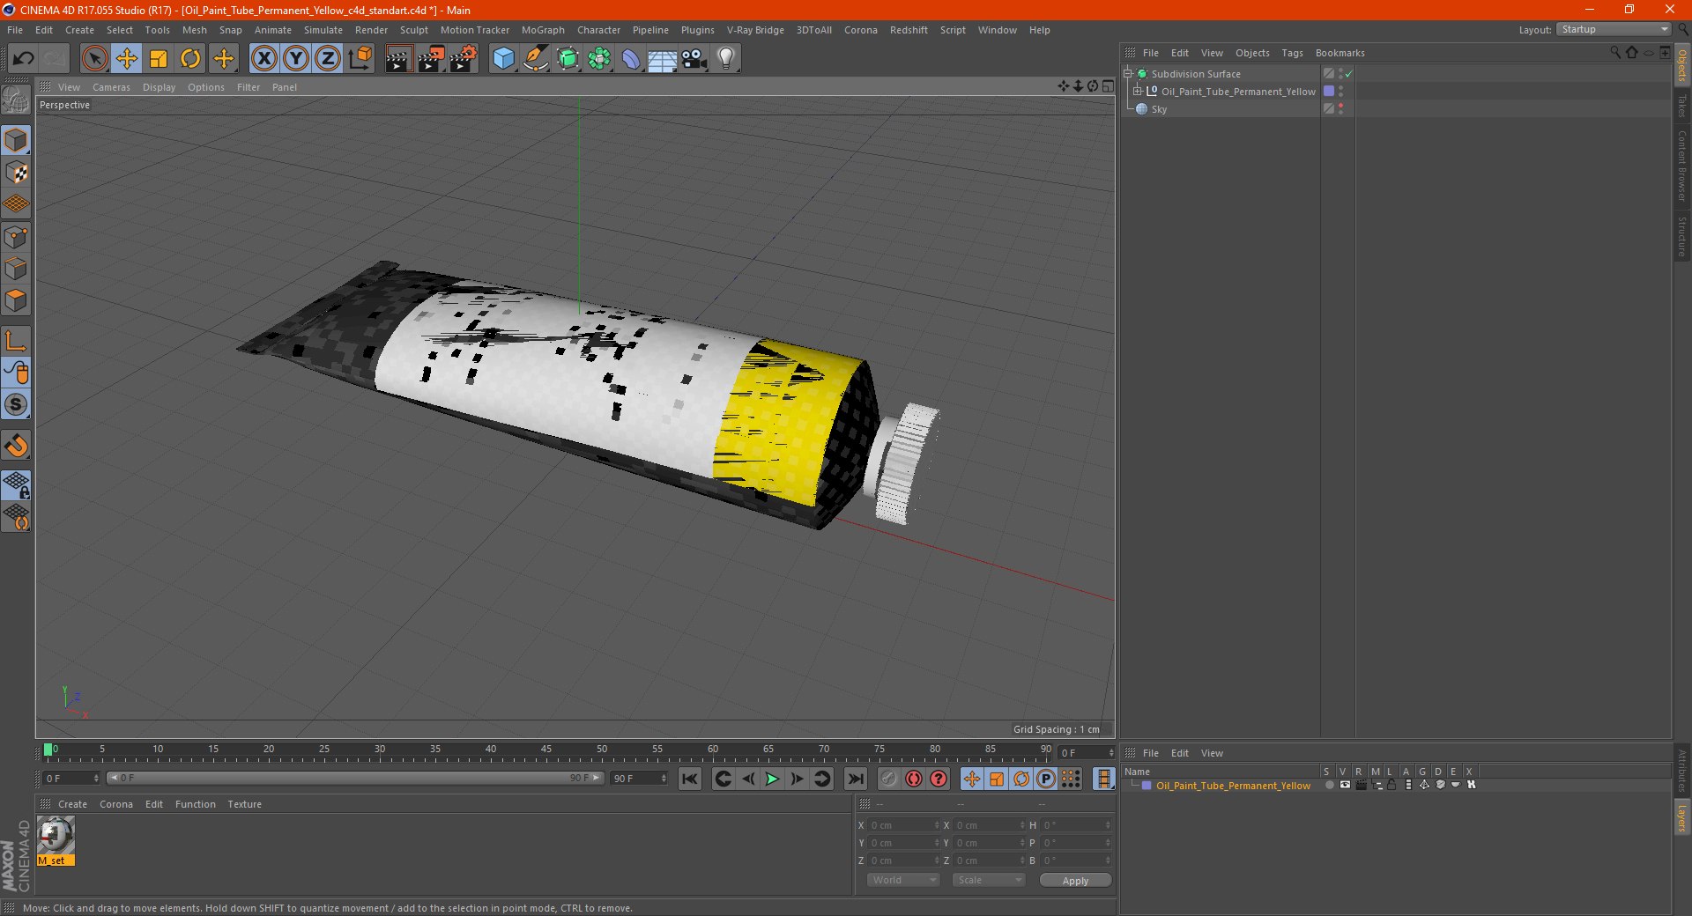Viewport: 1692px width, 916px height.
Task: Enable Axis mode in left sidebar
Action: [16, 341]
